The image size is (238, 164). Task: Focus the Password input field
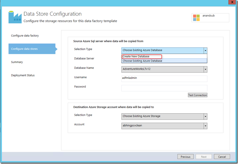point(164,88)
